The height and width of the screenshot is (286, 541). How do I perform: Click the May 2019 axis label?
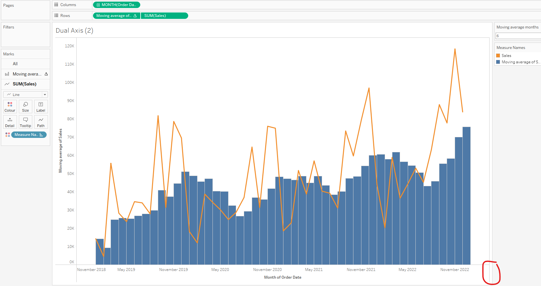click(126, 270)
